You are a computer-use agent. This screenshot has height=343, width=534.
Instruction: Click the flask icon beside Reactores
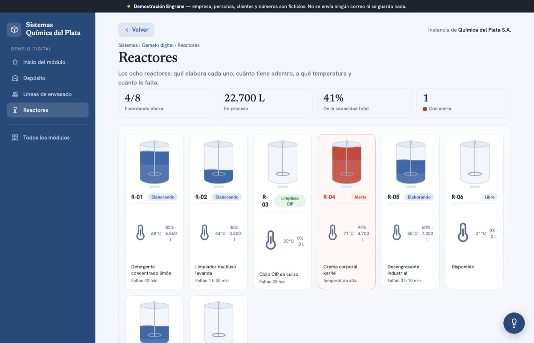[x=15, y=110]
